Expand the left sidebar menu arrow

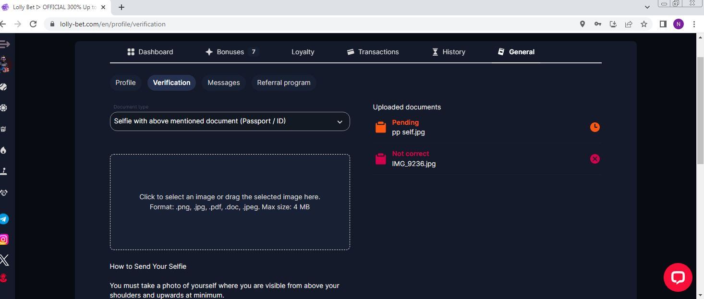coord(5,44)
